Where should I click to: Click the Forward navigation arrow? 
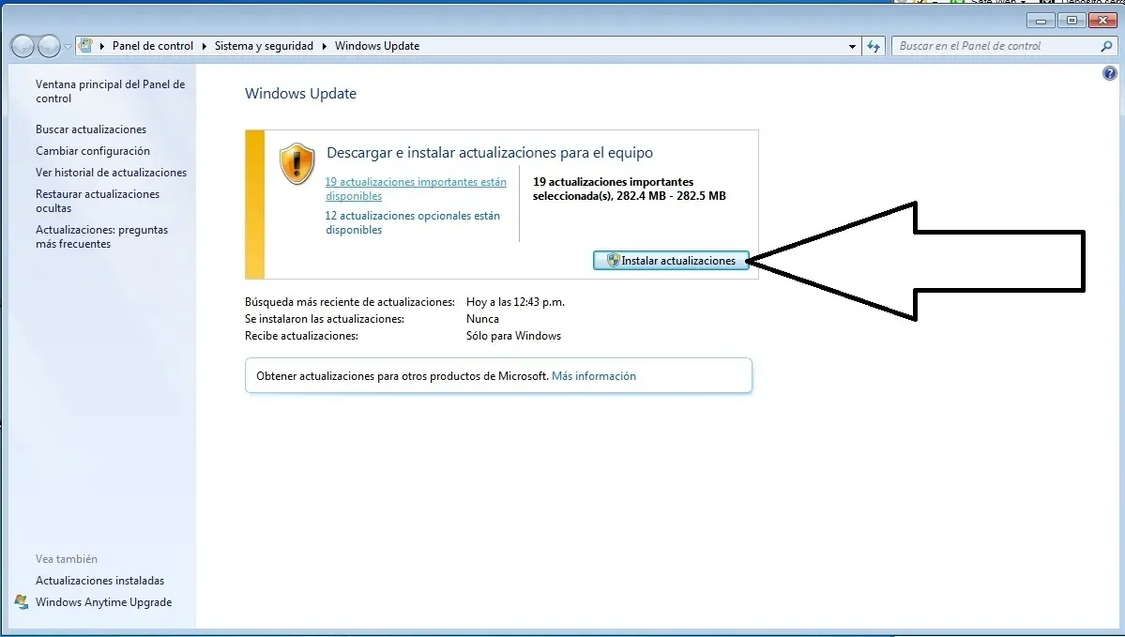(49, 47)
